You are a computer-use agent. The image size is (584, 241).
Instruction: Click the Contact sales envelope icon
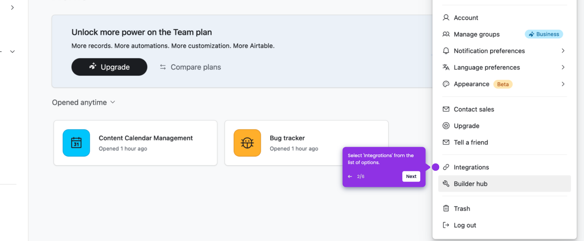446,109
